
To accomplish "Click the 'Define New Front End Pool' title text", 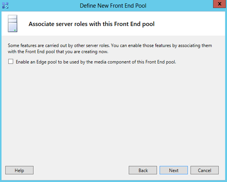I will (x=113, y=6).
